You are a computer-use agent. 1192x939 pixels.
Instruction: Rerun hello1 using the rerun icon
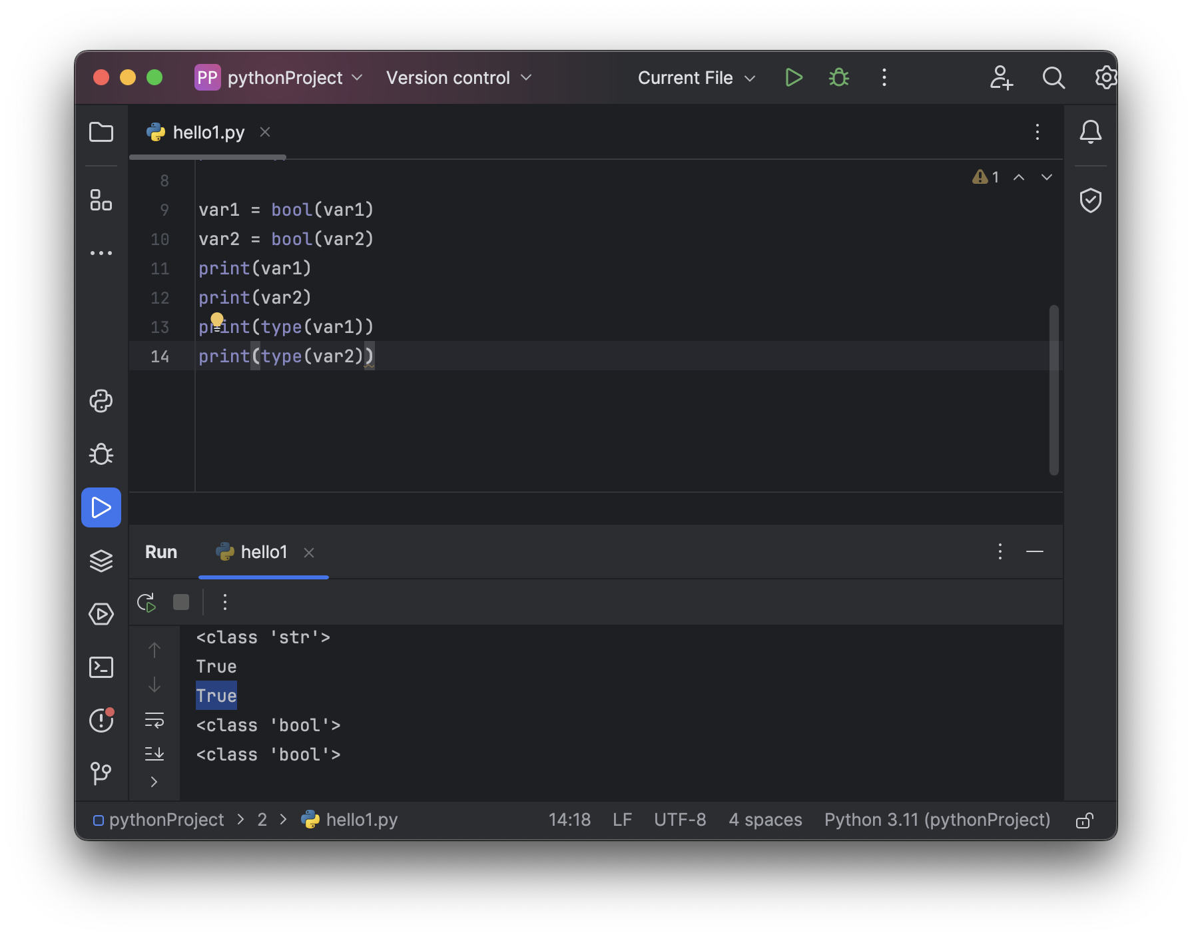(147, 603)
